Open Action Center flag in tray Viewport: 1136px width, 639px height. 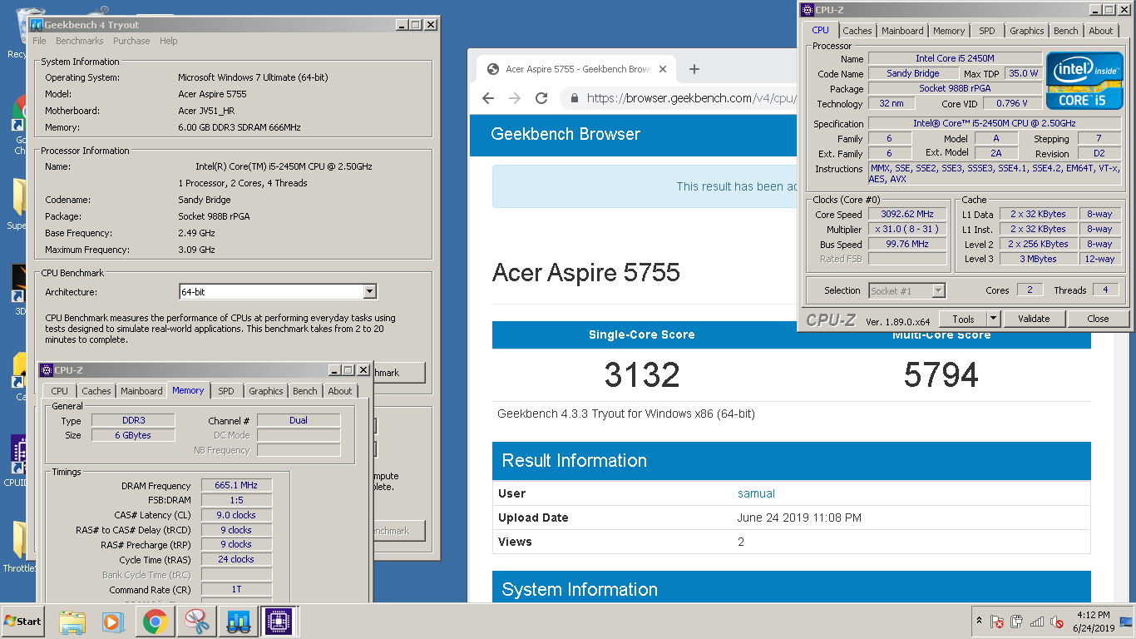pyautogui.click(x=997, y=622)
